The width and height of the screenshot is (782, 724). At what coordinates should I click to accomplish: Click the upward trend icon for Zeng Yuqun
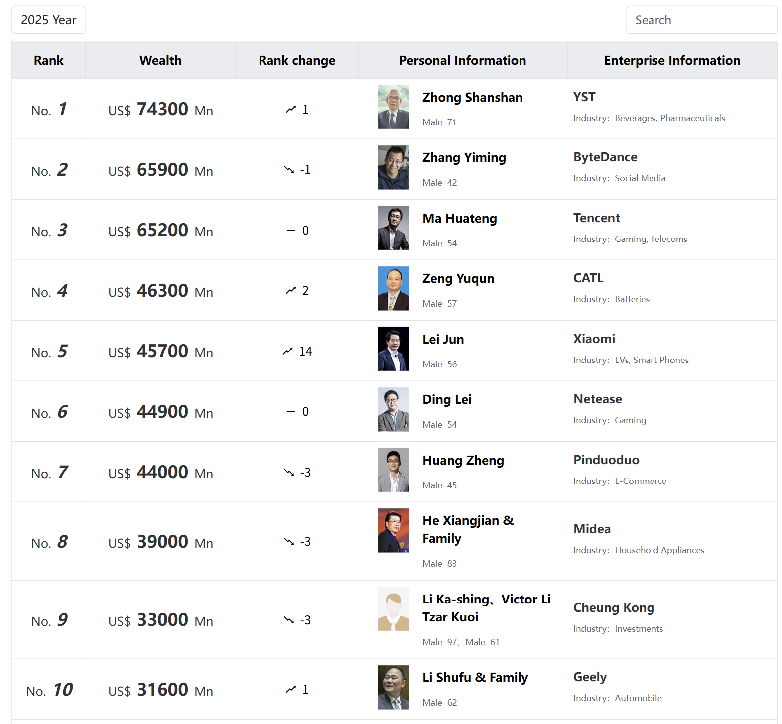tap(291, 290)
